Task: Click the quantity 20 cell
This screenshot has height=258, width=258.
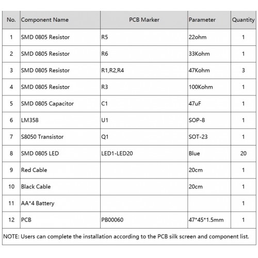Action: coord(244,154)
